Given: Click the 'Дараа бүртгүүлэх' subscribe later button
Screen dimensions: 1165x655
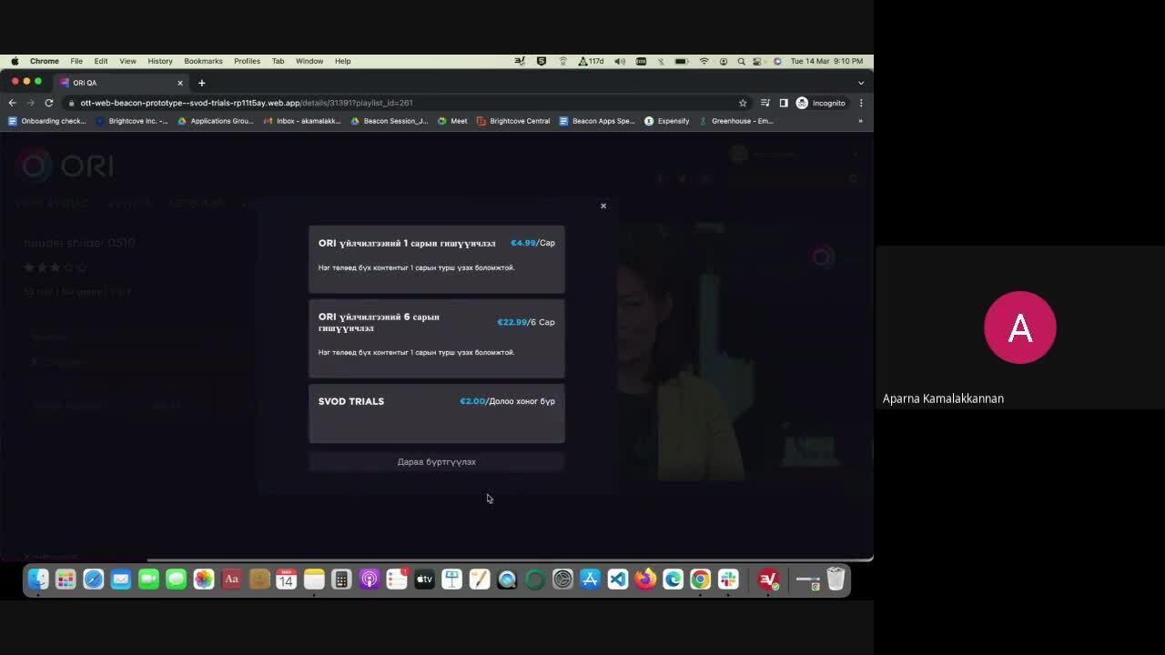Looking at the screenshot, I should click(437, 462).
